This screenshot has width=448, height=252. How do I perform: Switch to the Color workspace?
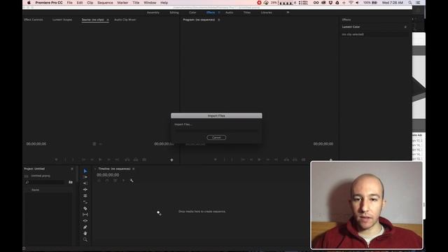tap(192, 13)
